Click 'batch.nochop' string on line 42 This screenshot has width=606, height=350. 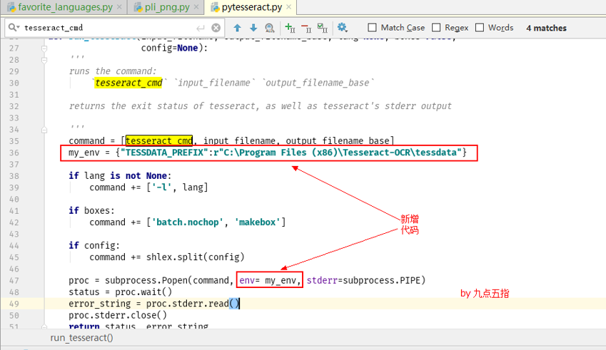188,222
